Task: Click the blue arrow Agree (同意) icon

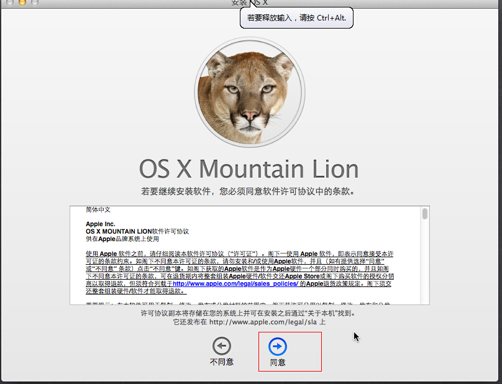Action: [x=278, y=346]
